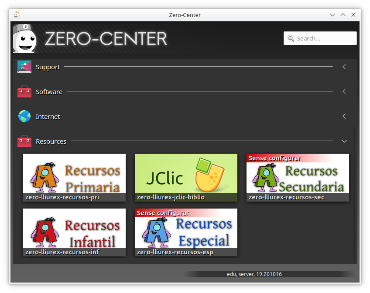Click the vertical scrollbar at right edge

pyautogui.click(x=354, y=194)
